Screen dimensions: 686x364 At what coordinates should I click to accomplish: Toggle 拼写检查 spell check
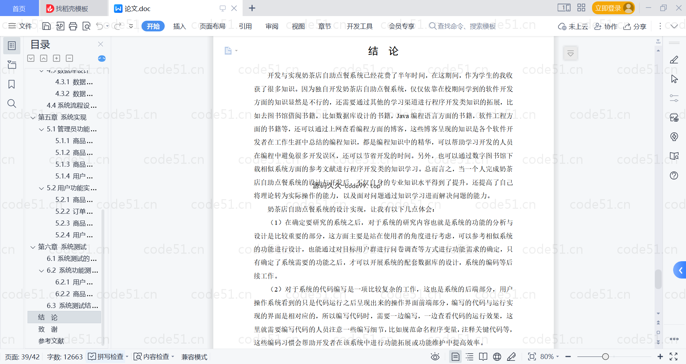[106, 357]
